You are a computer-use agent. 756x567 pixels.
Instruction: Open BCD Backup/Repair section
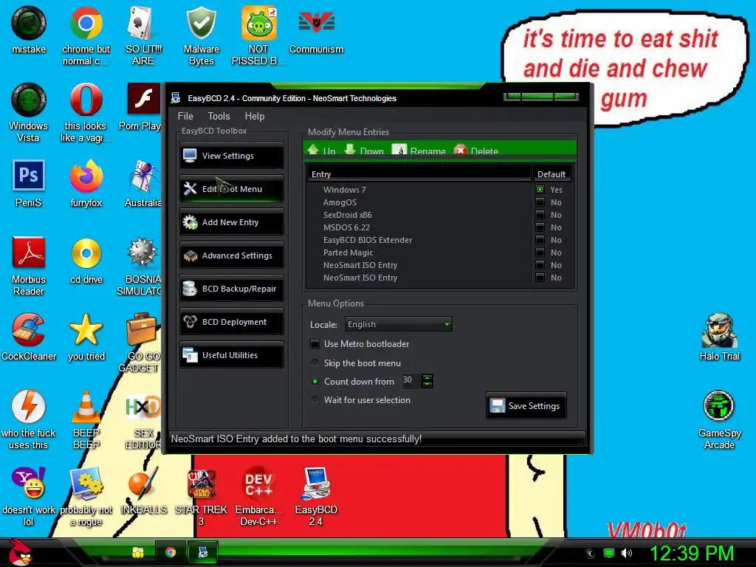point(231,289)
